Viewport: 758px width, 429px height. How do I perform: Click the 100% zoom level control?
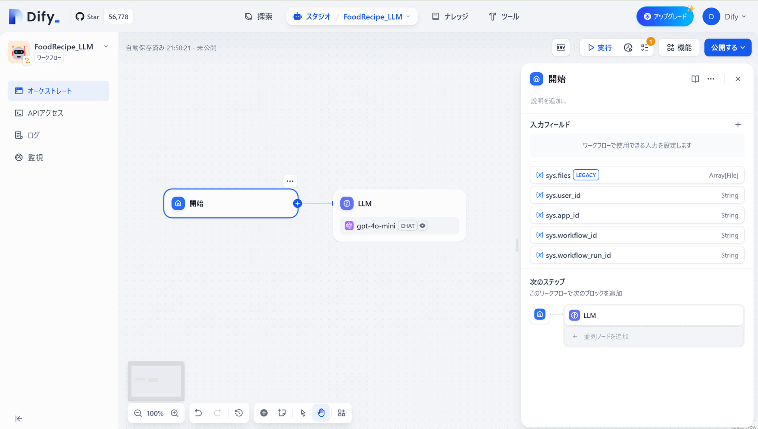point(155,413)
